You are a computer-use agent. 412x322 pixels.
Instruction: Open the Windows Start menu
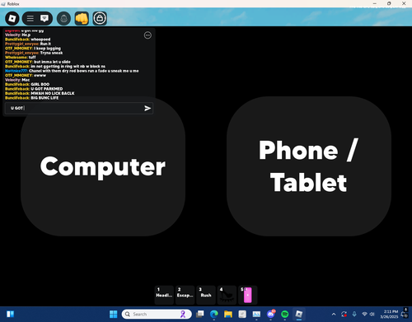tap(113, 314)
